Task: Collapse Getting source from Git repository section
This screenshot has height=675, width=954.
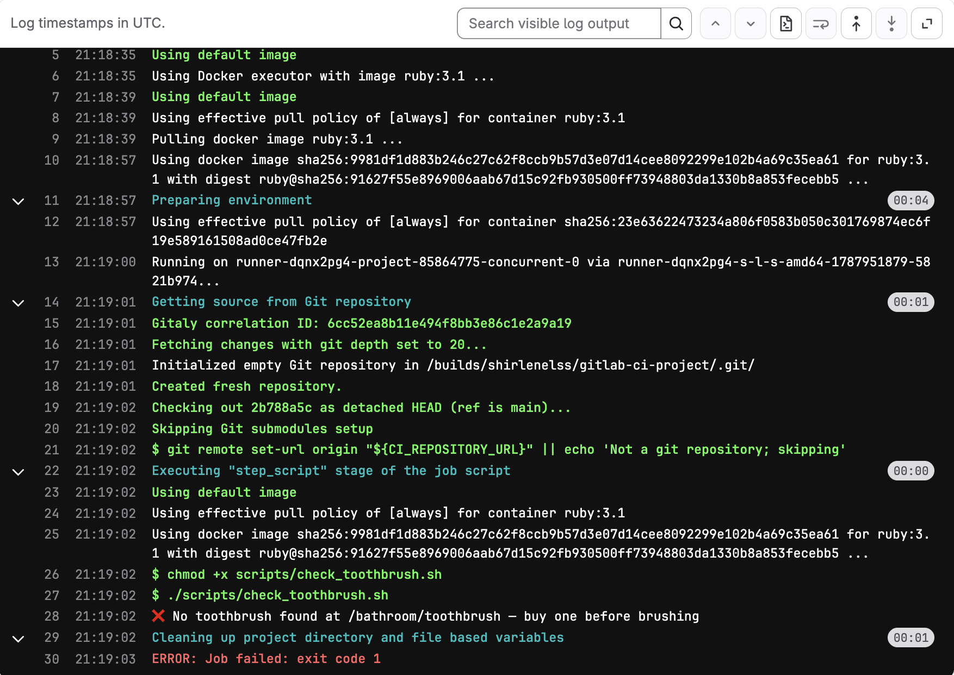Action: [18, 303]
